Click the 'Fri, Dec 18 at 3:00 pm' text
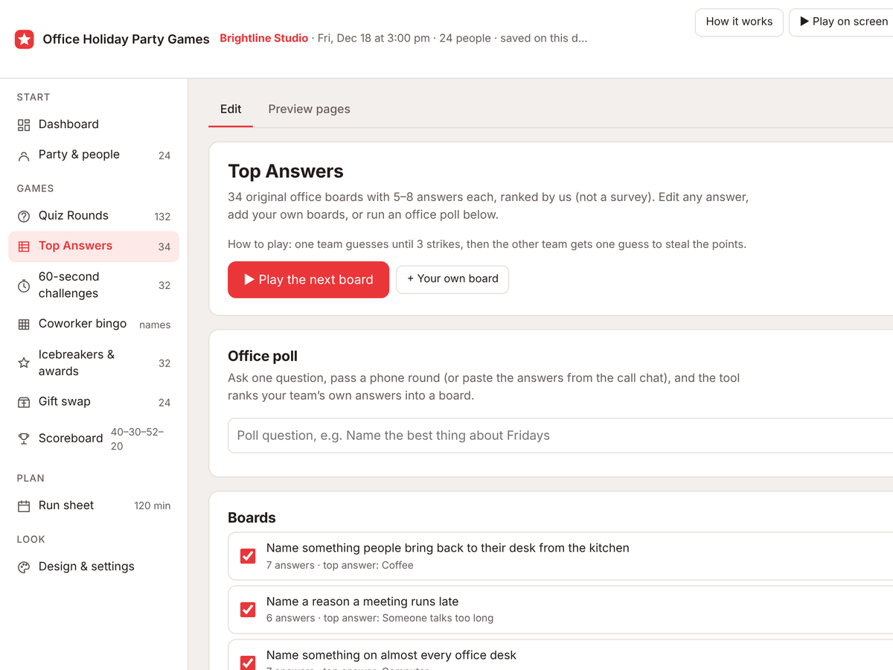Image resolution: width=893 pixels, height=670 pixels. click(374, 38)
